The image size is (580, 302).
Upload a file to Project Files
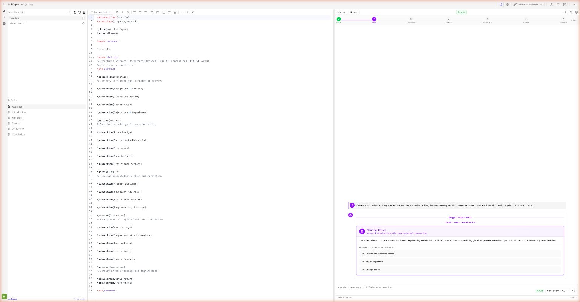75,12
